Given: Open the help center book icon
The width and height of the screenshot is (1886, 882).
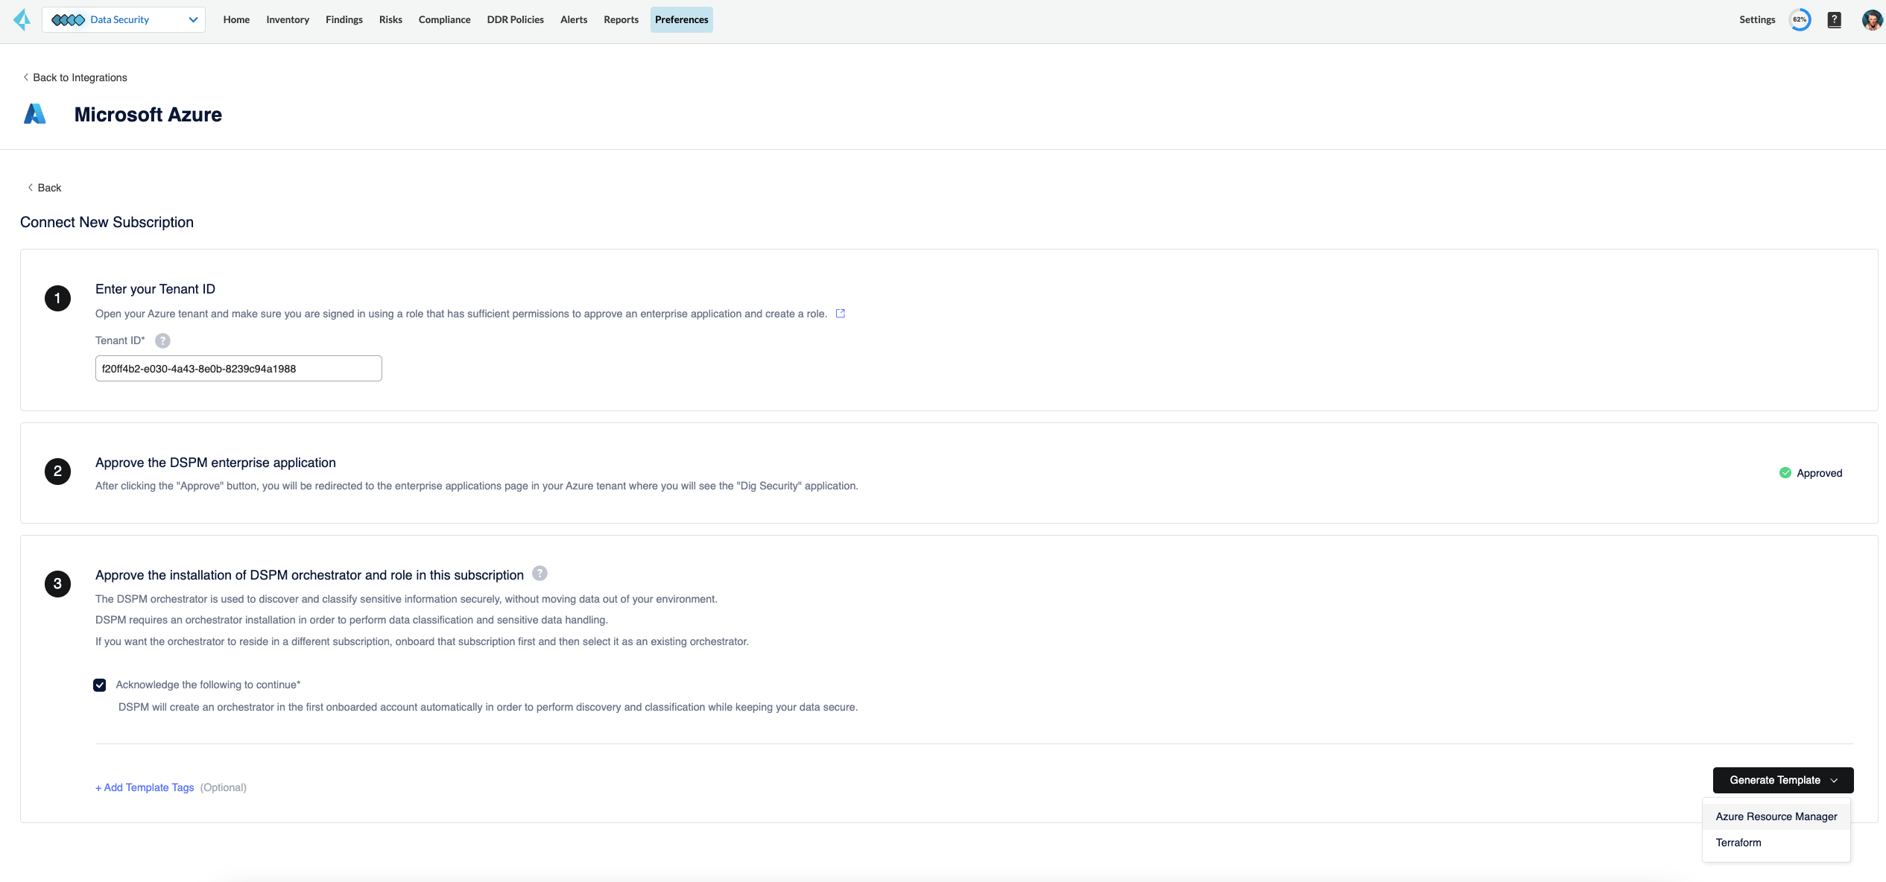Looking at the screenshot, I should point(1834,20).
